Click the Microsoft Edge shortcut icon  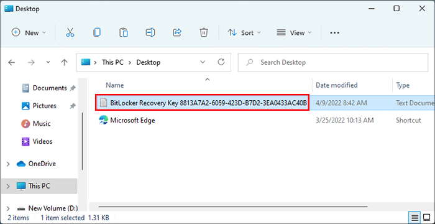[103, 120]
